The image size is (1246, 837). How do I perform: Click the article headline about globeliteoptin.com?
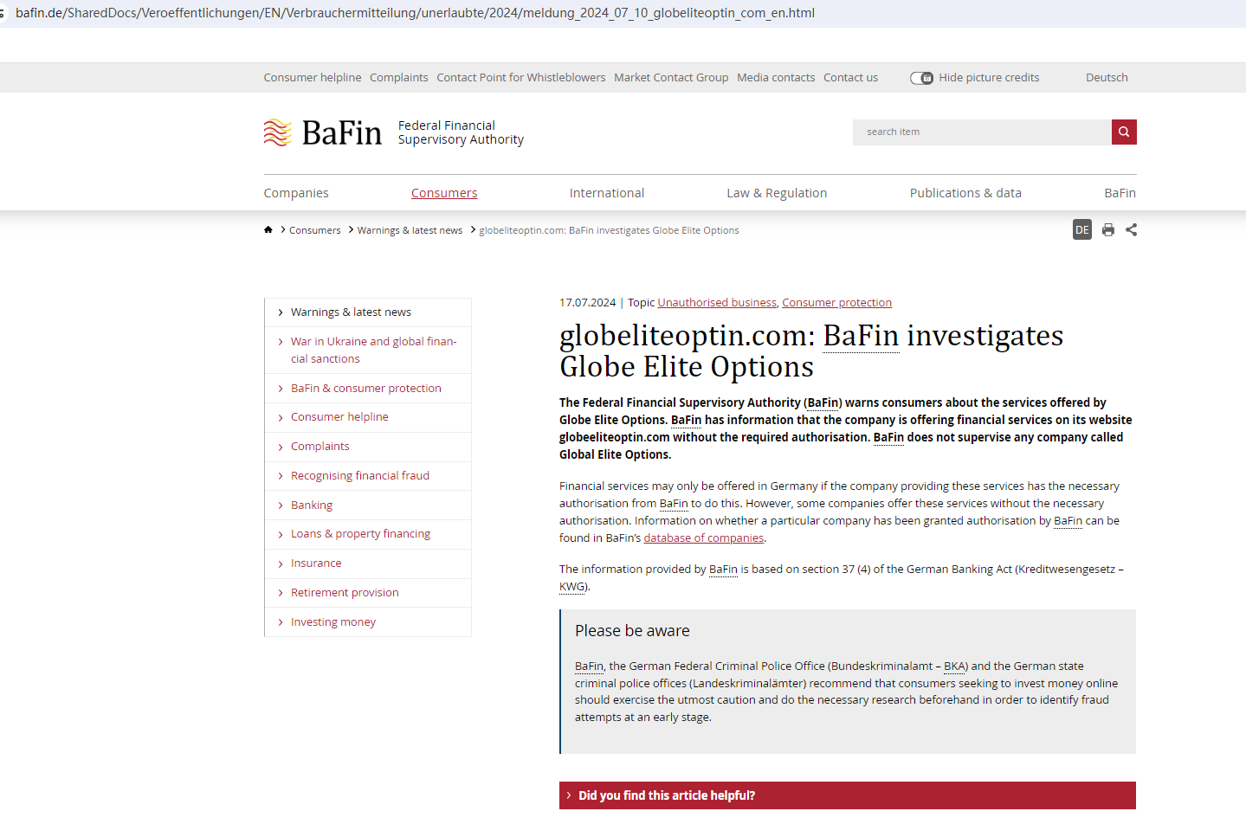[x=811, y=351]
